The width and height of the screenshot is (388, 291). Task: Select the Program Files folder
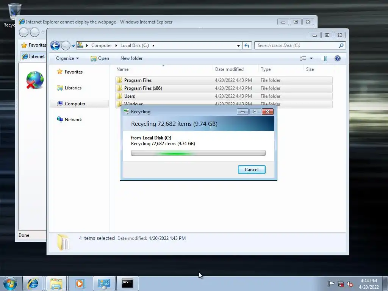click(224, 80)
